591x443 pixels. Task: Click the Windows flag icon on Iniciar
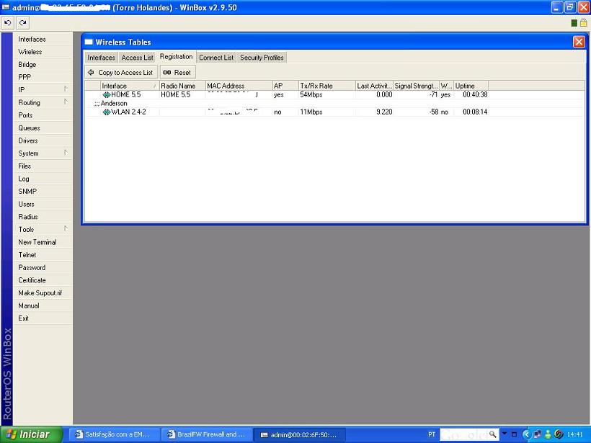click(12, 434)
